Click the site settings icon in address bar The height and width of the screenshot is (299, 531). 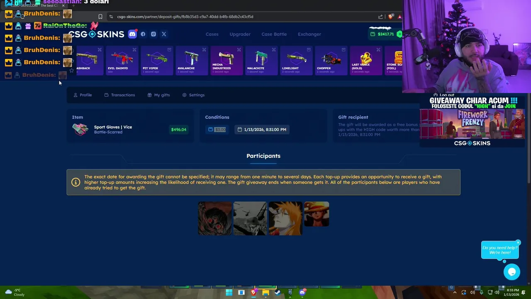tap(111, 17)
